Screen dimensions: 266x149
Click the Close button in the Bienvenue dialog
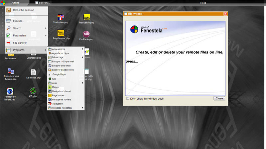pyautogui.click(x=219, y=98)
